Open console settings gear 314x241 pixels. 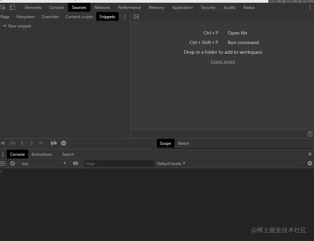coord(310,163)
